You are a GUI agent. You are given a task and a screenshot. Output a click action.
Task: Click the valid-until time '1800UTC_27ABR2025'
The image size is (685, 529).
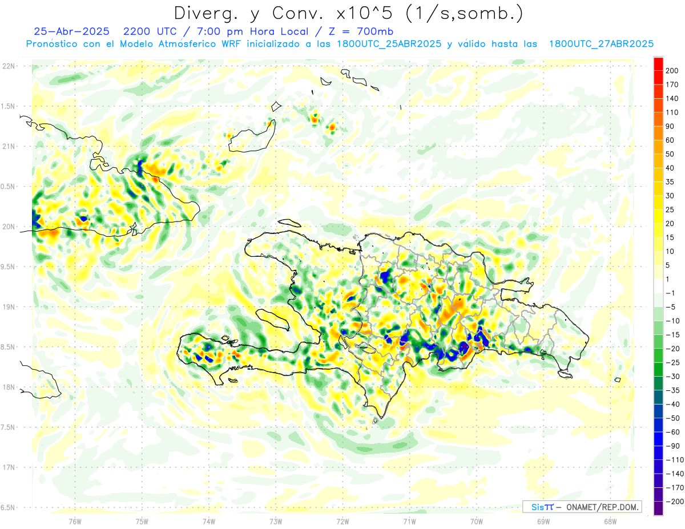point(601,44)
